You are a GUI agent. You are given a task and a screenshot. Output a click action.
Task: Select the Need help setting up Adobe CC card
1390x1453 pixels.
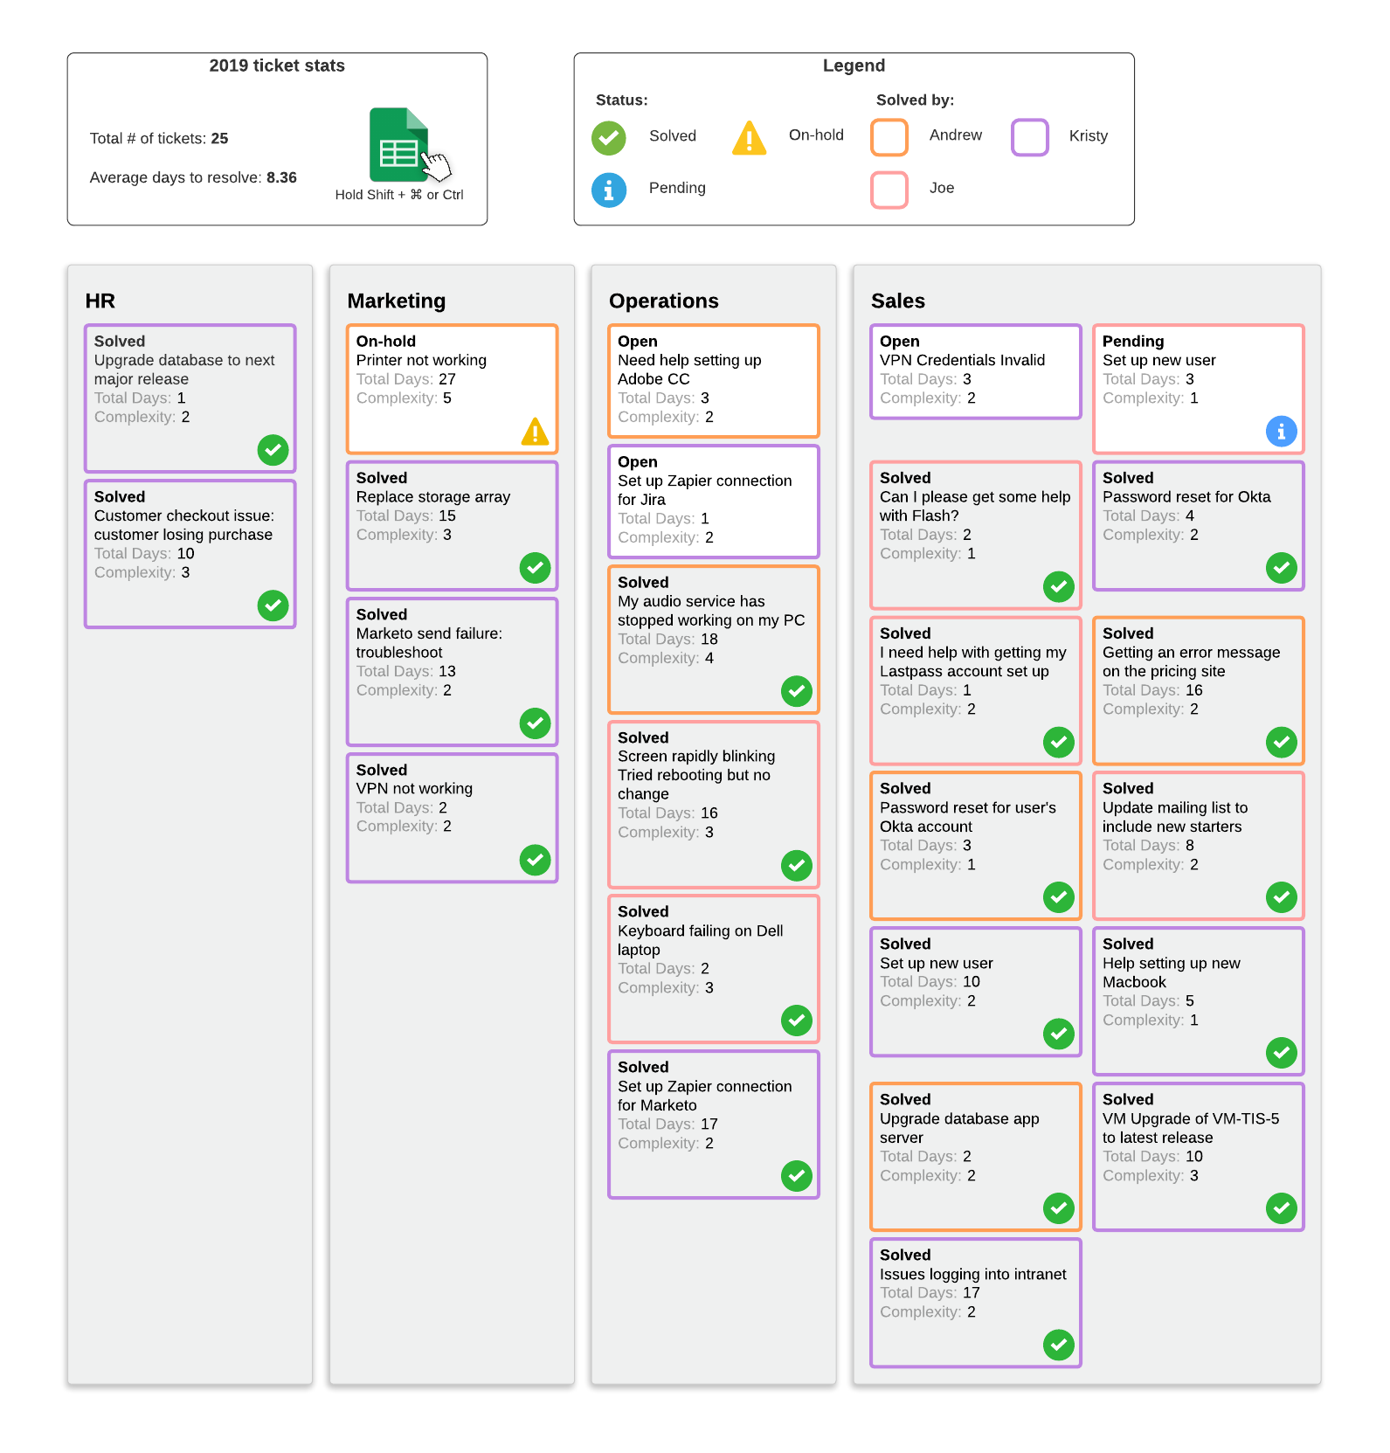pos(713,380)
